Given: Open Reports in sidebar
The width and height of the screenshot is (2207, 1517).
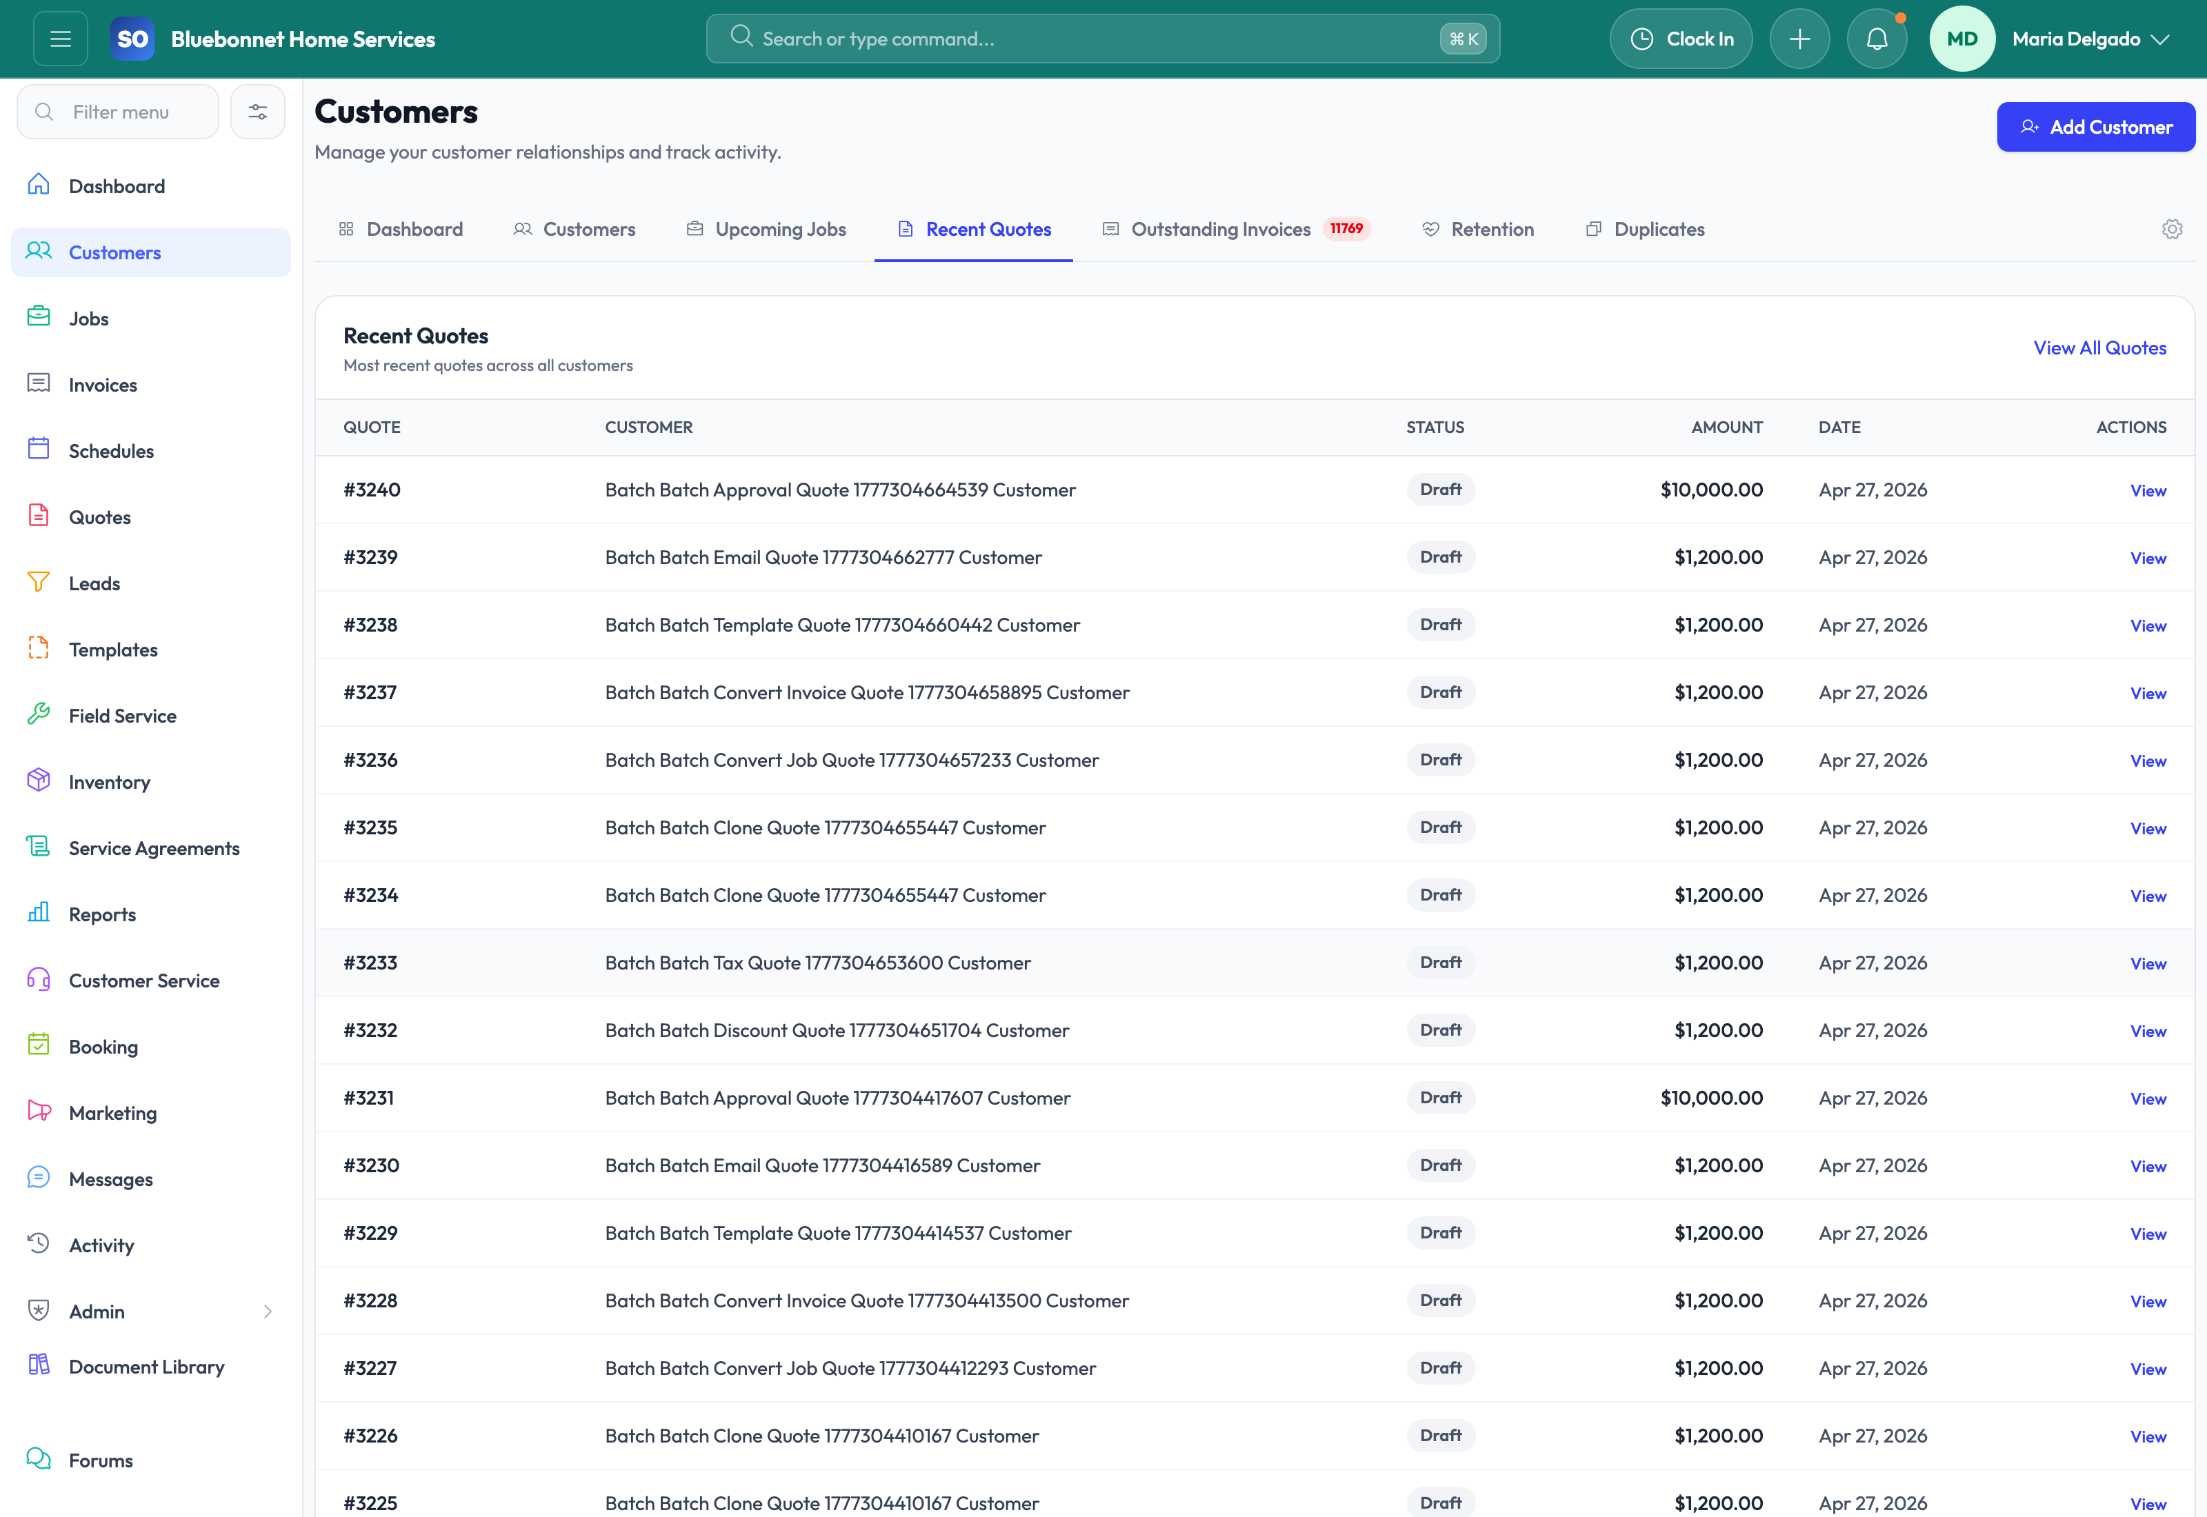Looking at the screenshot, I should point(151,914).
